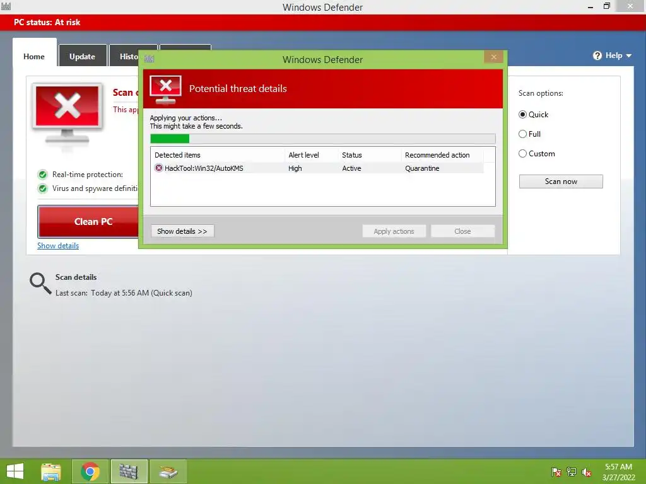Click the network status tray icon
Screen dimensions: 646x484
point(572,472)
